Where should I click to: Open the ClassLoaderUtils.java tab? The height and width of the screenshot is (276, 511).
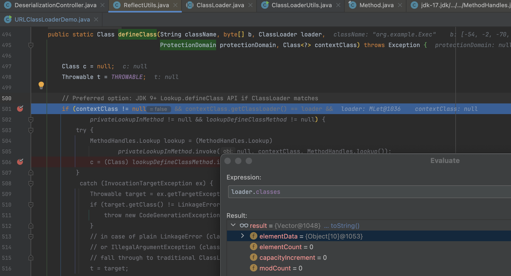302,5
